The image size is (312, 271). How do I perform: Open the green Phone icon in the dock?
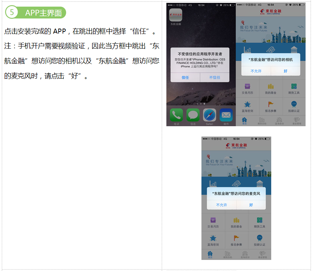(x=176, y=115)
